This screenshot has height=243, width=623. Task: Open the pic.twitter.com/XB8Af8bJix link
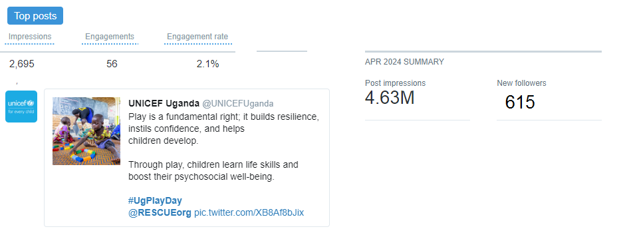coord(249,212)
